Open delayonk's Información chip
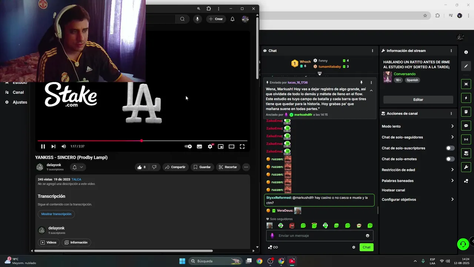Image resolution: width=474 pixels, height=267 pixels. (x=76, y=243)
